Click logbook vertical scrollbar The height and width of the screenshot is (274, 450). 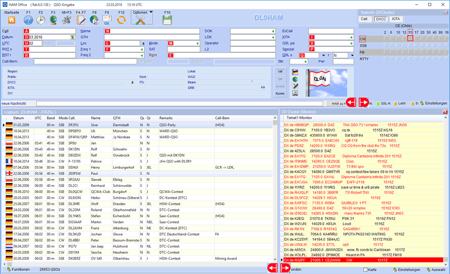coord(274,188)
